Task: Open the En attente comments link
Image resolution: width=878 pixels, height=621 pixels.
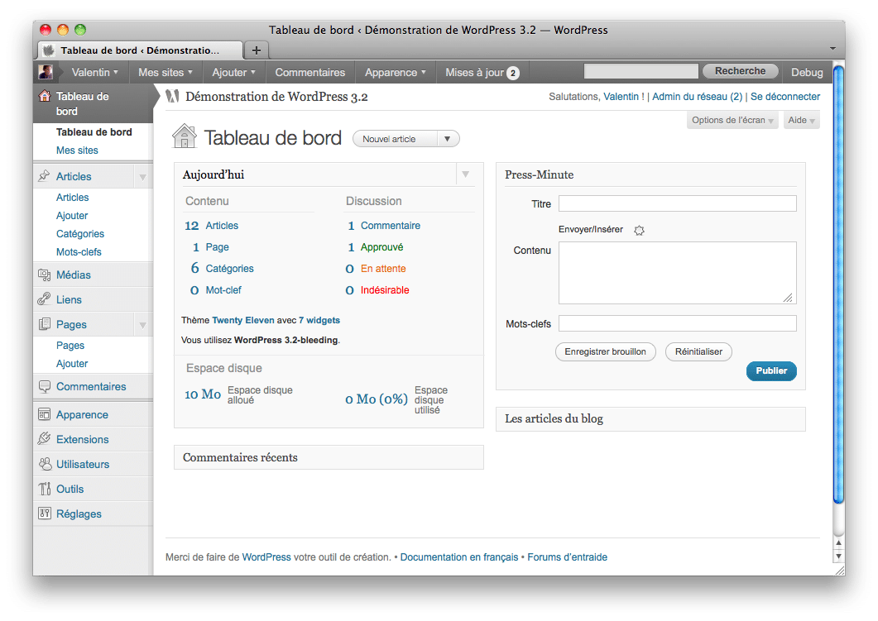Action: 383,269
